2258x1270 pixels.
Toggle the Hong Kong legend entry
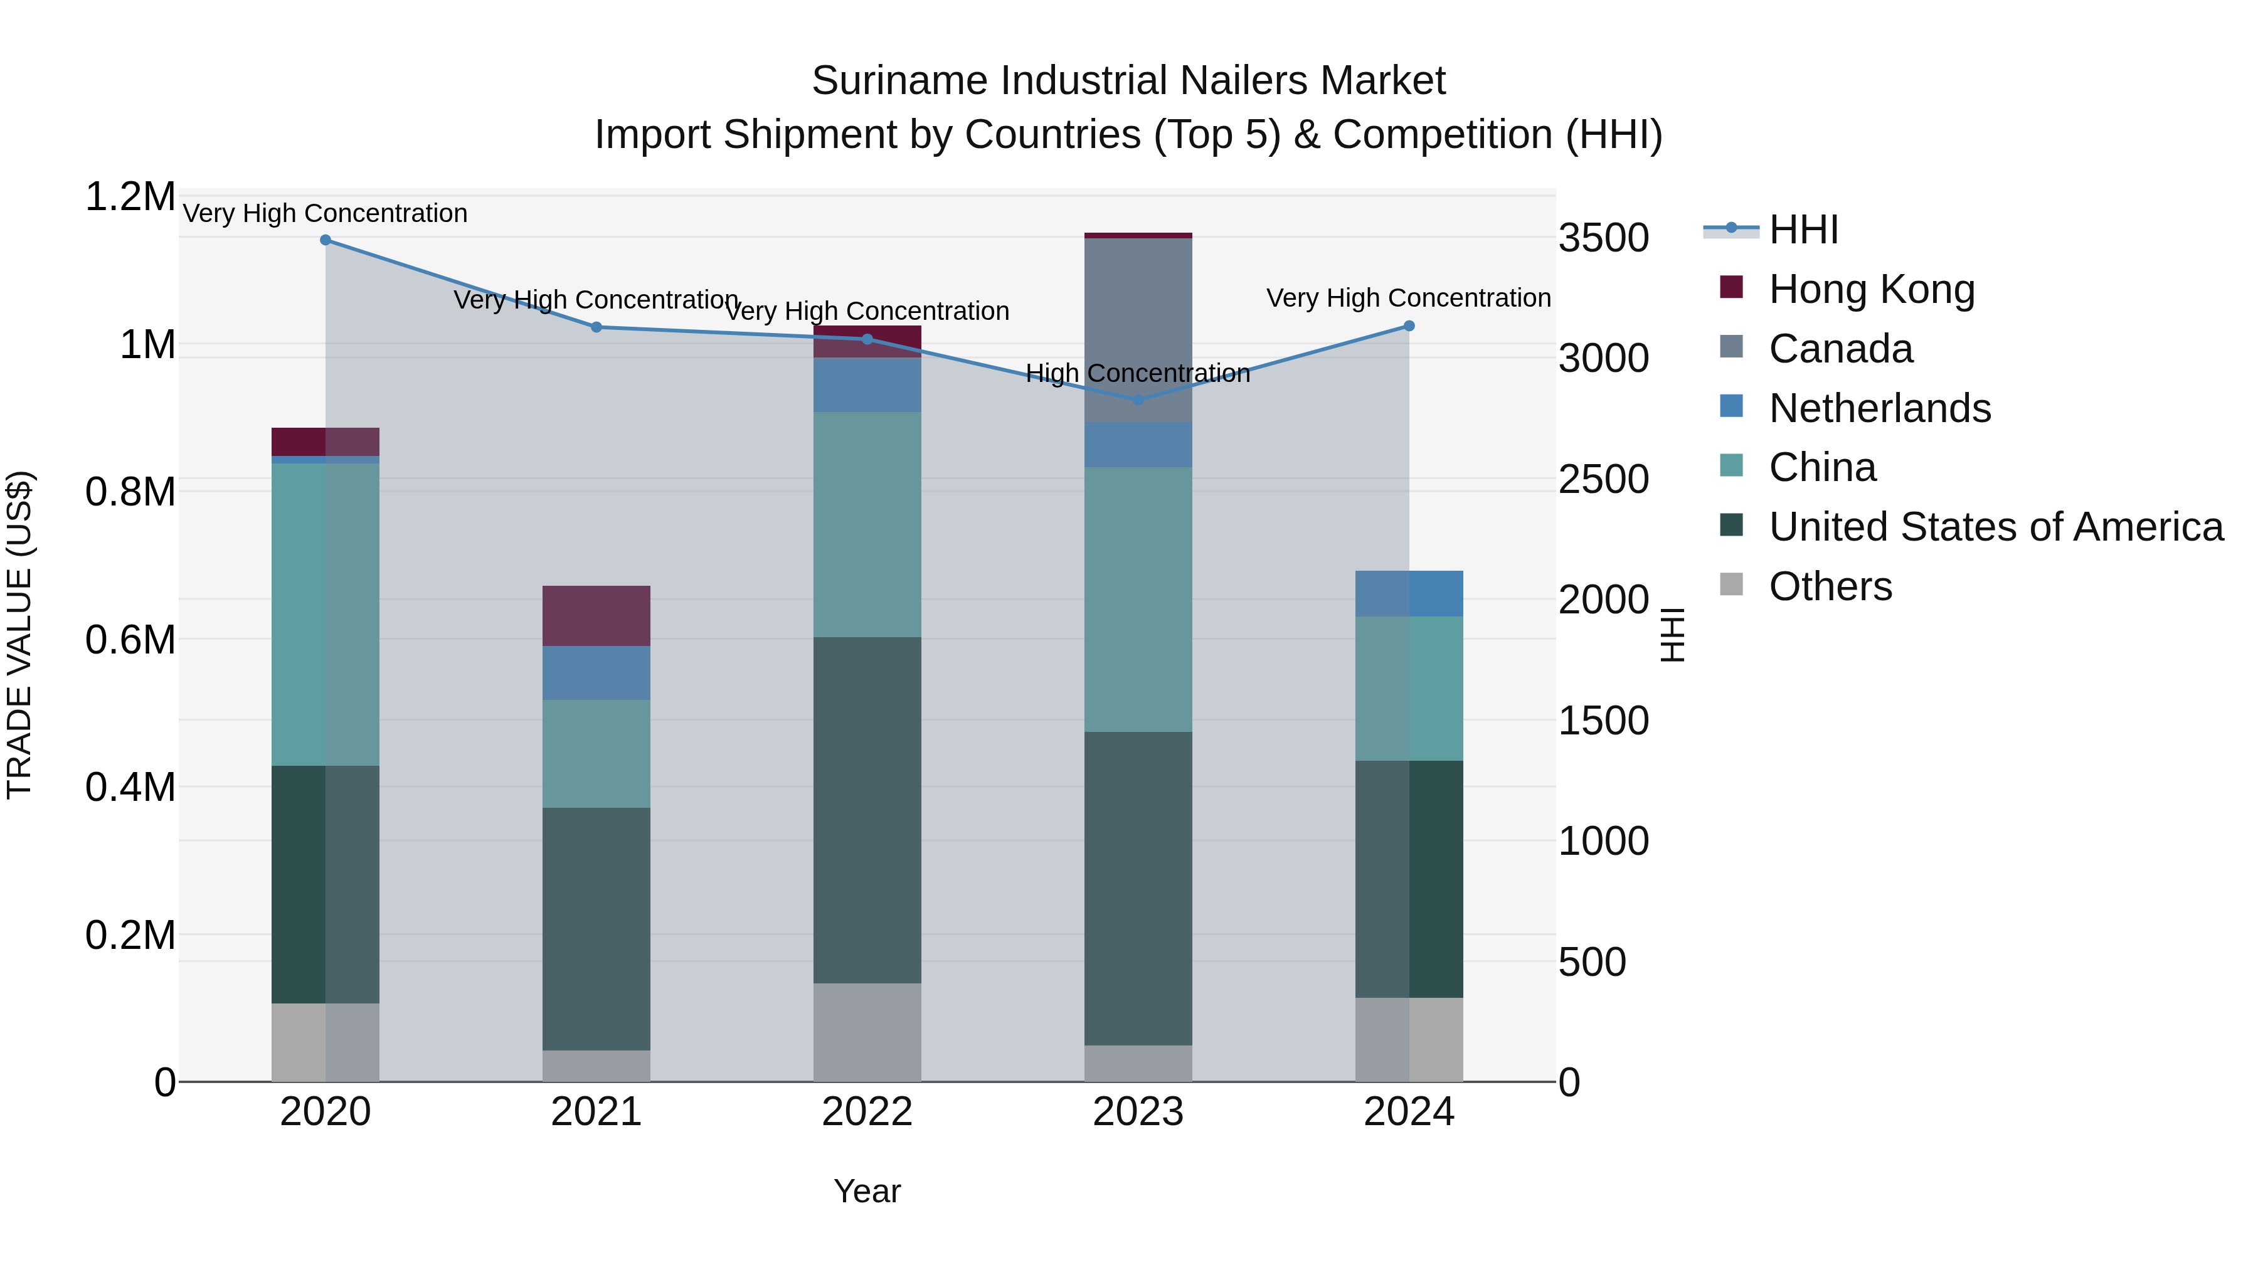tap(1848, 288)
